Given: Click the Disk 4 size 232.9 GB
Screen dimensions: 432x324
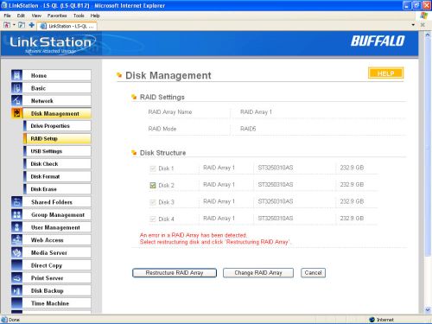Looking at the screenshot, I should click(352, 219).
